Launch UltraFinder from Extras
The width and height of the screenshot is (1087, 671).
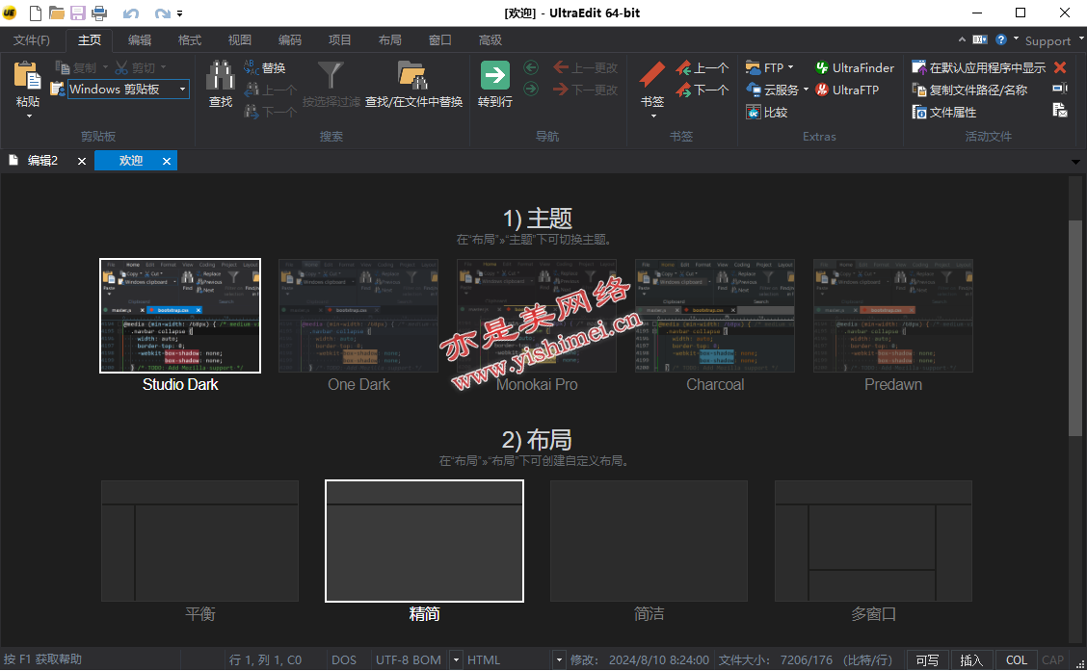[854, 67]
